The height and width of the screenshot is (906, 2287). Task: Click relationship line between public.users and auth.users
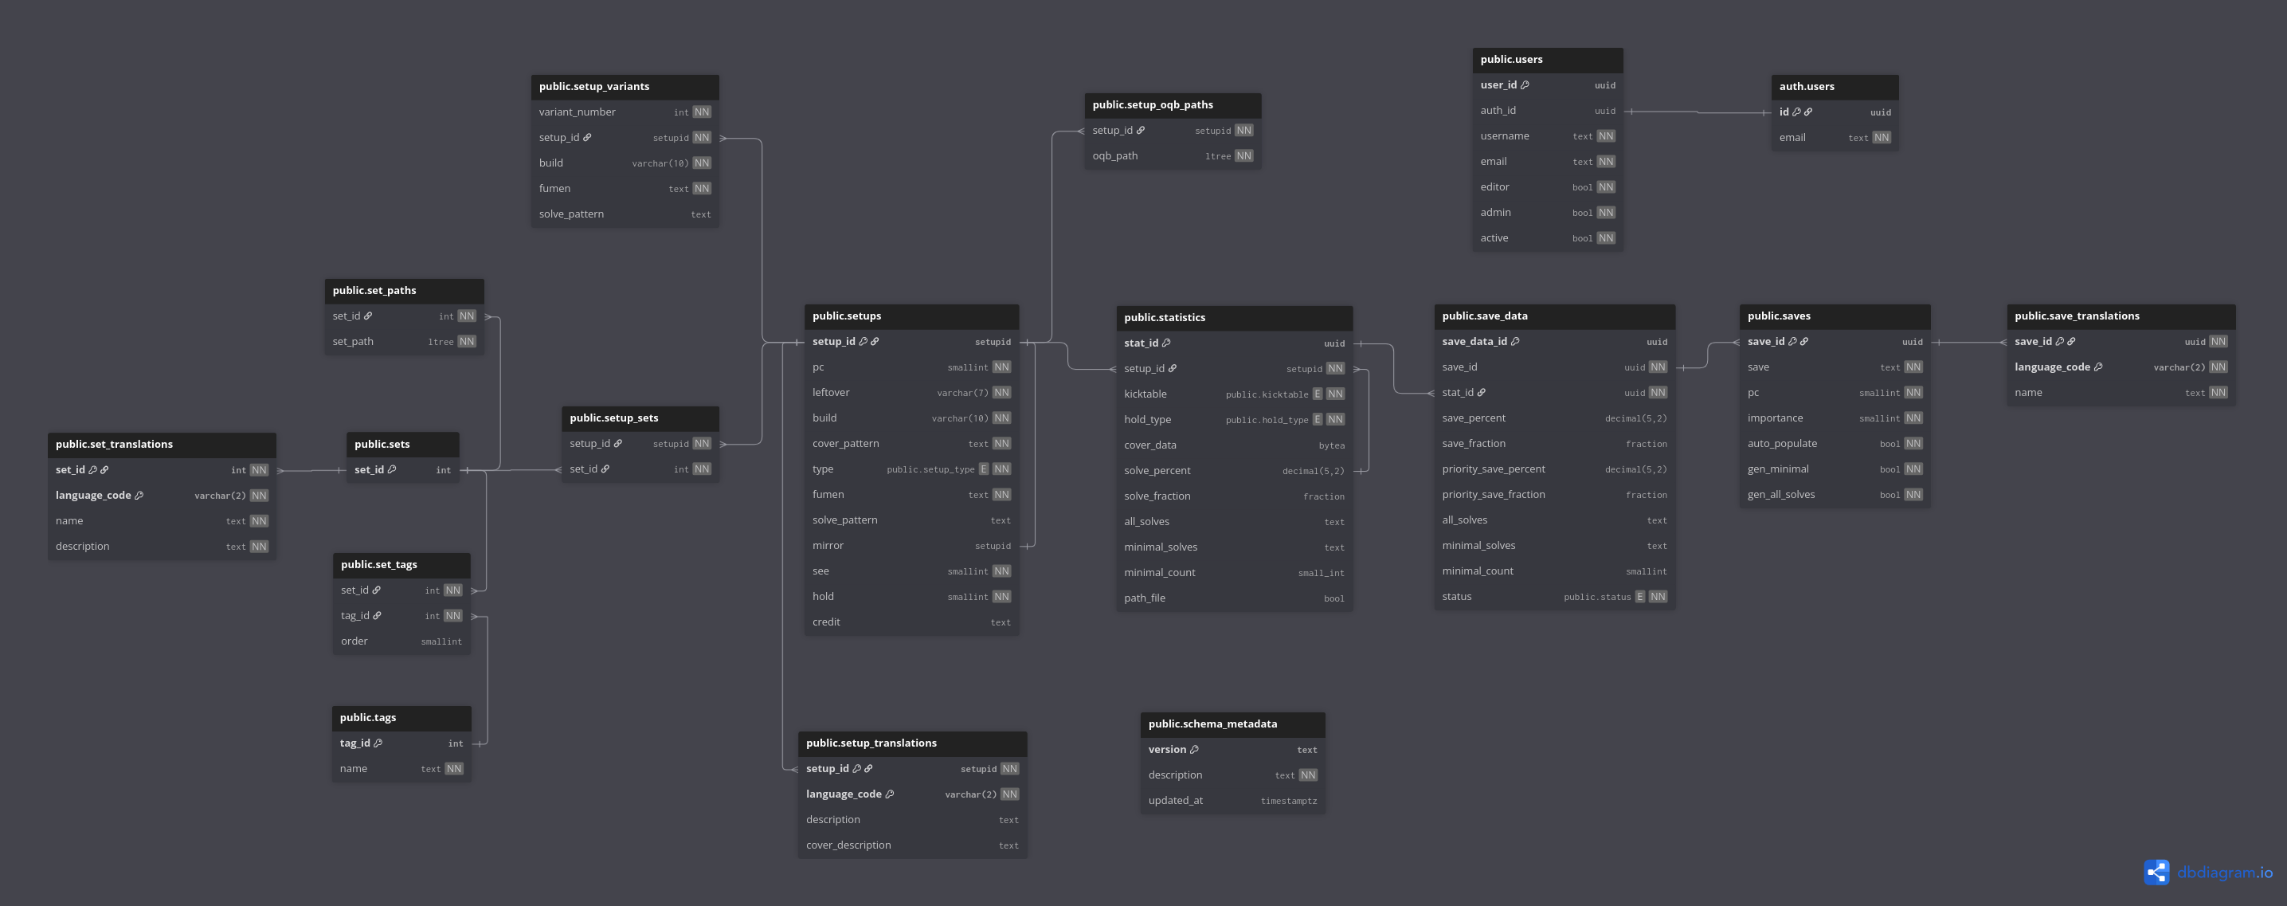click(x=1698, y=112)
